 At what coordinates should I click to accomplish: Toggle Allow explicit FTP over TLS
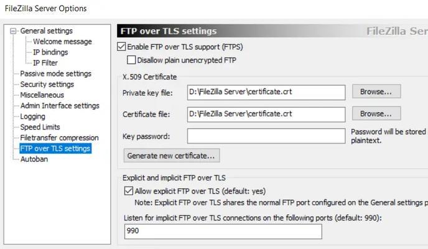129,191
